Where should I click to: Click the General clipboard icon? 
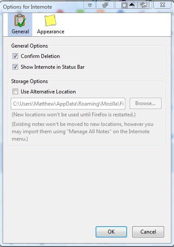20,20
